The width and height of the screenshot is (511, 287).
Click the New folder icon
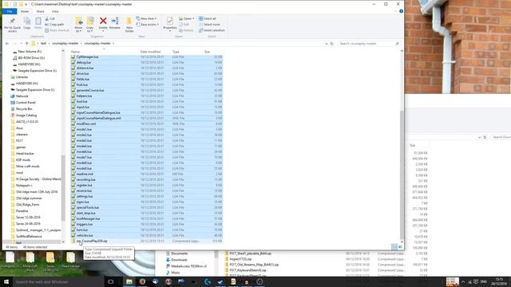(x=129, y=22)
